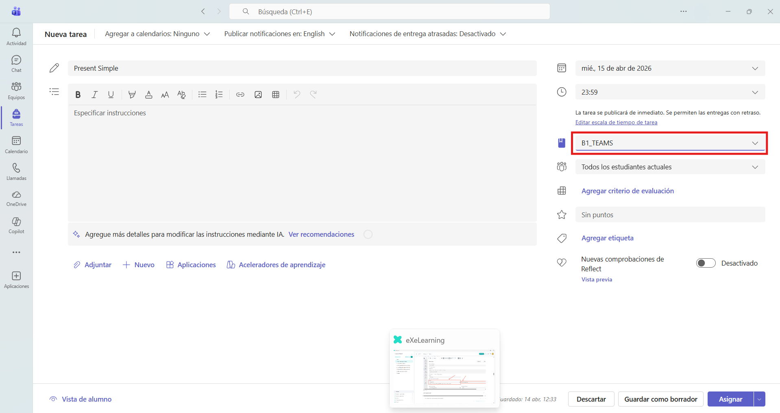This screenshot has height=413, width=780.
Task: Apply underline formatting
Action: (x=111, y=95)
